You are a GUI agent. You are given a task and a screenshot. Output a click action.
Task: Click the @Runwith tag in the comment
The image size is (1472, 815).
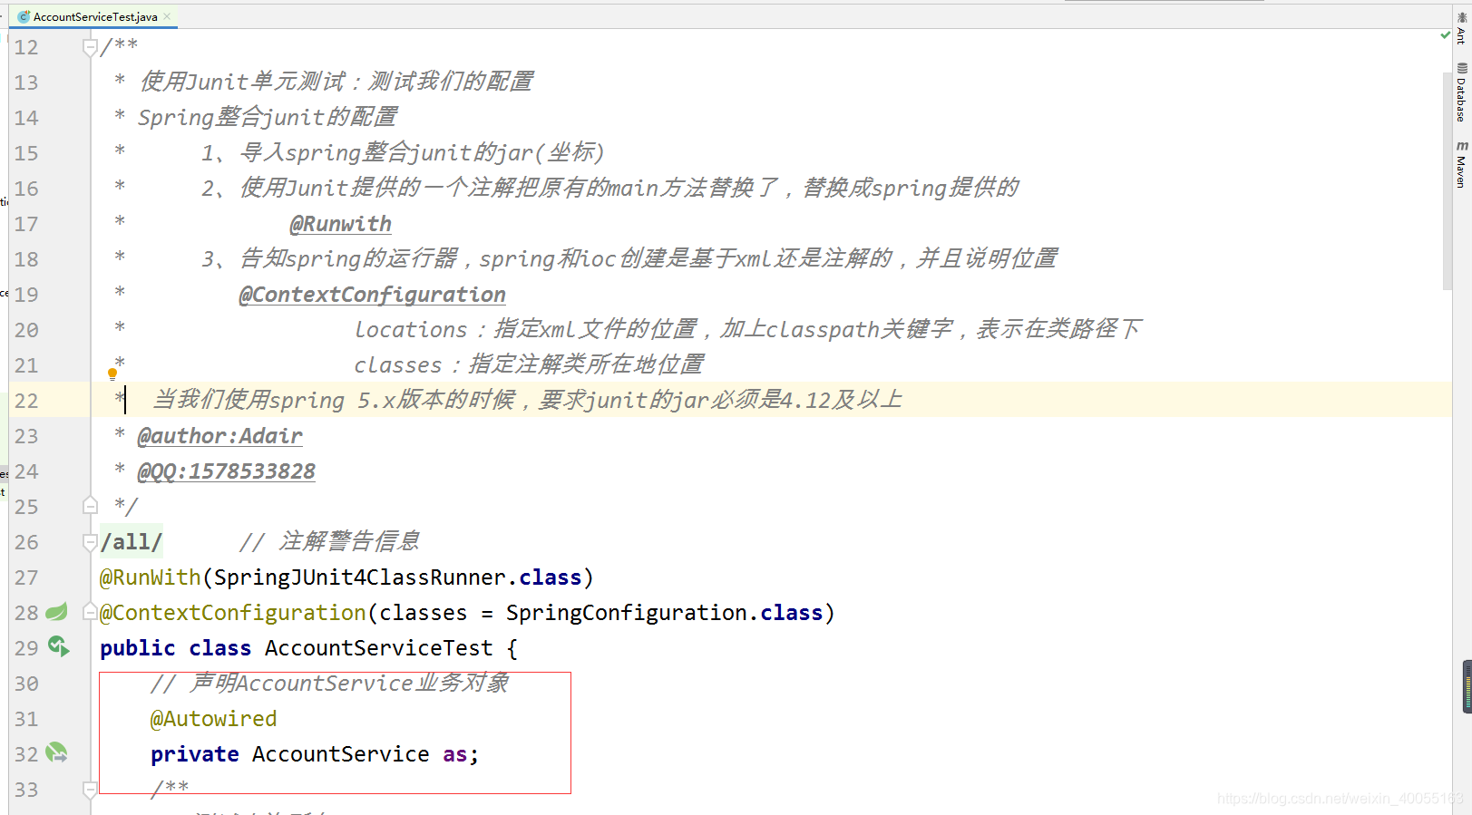341,224
